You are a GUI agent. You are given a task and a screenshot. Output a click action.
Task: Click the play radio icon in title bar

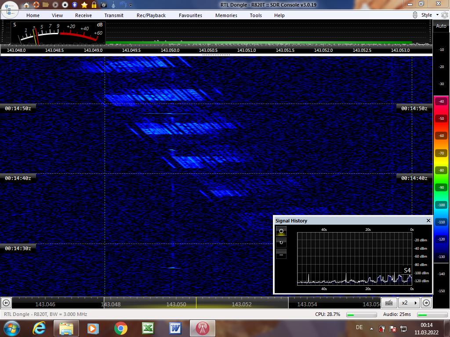point(55,5)
